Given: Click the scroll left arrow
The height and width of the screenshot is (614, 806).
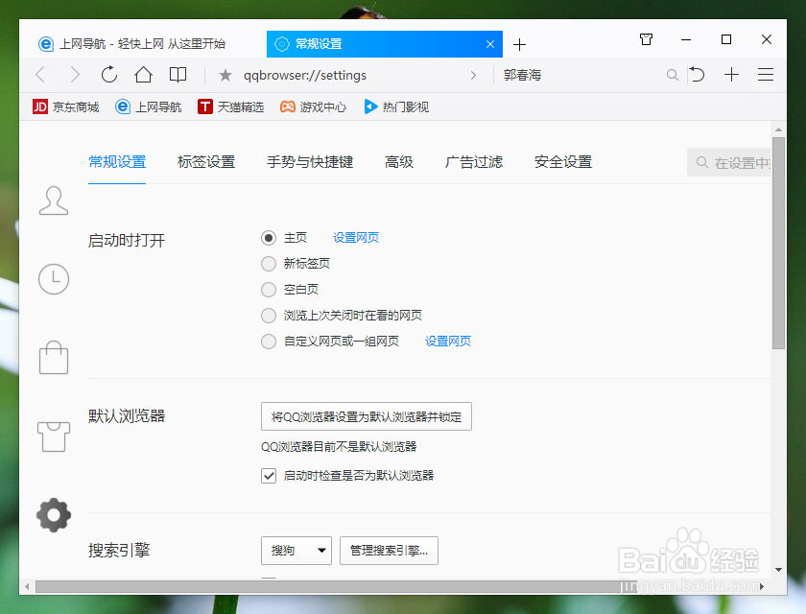Looking at the screenshot, I should [x=27, y=586].
